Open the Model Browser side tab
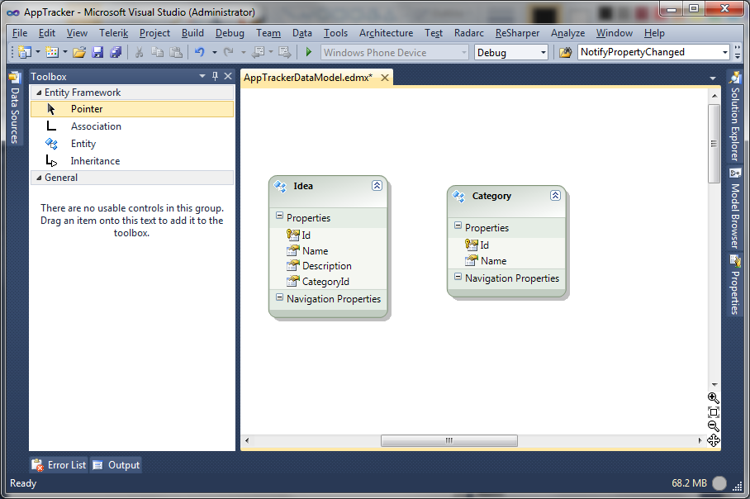750x499 pixels. coord(735,208)
